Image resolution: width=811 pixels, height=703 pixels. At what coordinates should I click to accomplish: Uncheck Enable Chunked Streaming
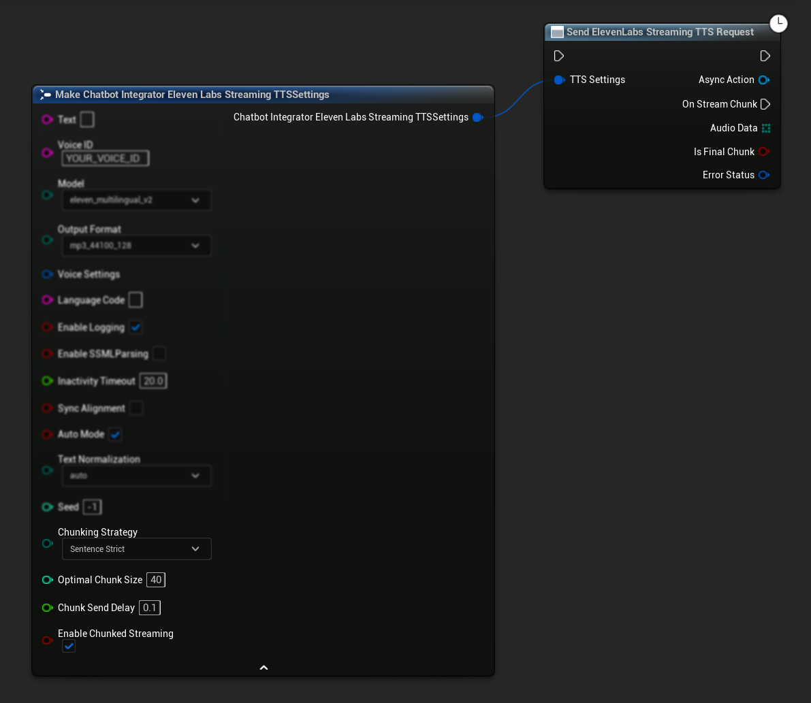[x=68, y=646]
